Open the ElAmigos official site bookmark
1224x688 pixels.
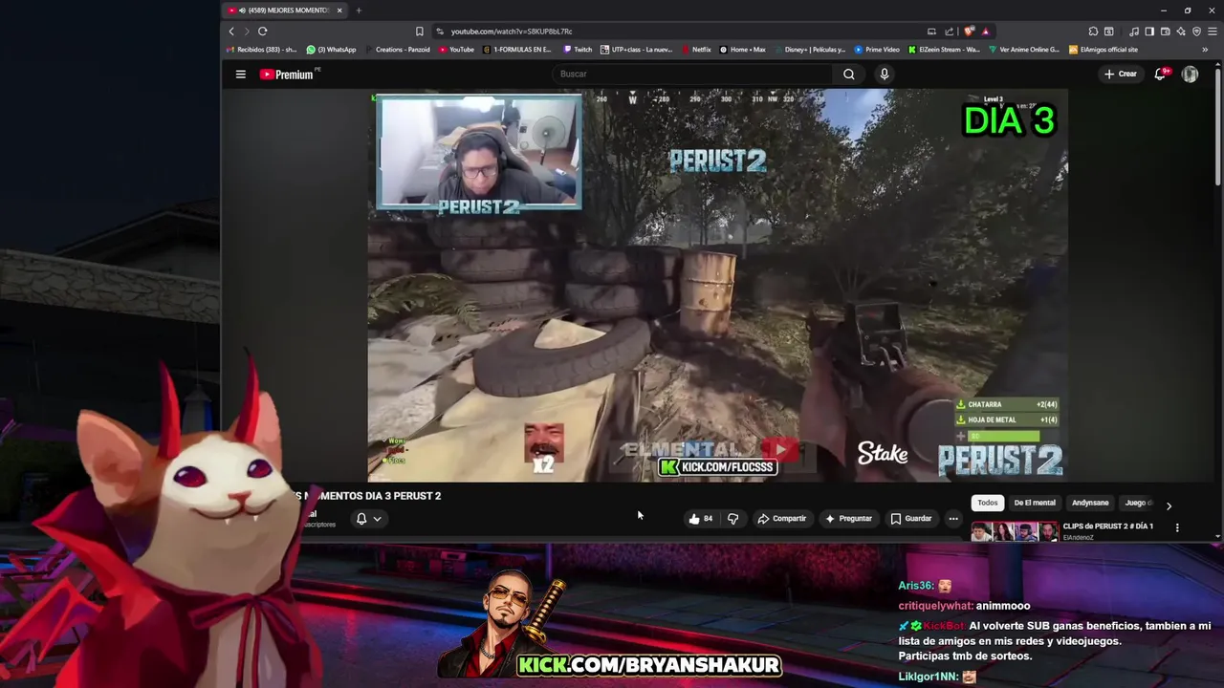click(1104, 50)
